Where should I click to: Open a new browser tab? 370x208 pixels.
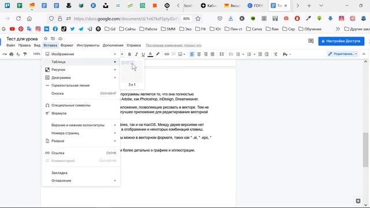click(x=309, y=6)
